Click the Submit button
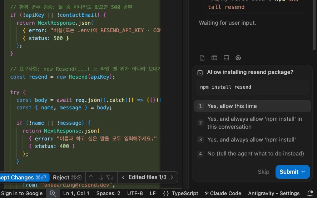The width and height of the screenshot is (317, 198). tap(292, 172)
